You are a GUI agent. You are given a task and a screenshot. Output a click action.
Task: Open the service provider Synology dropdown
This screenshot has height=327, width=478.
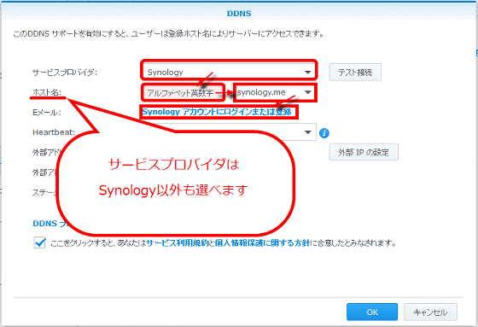click(x=229, y=73)
